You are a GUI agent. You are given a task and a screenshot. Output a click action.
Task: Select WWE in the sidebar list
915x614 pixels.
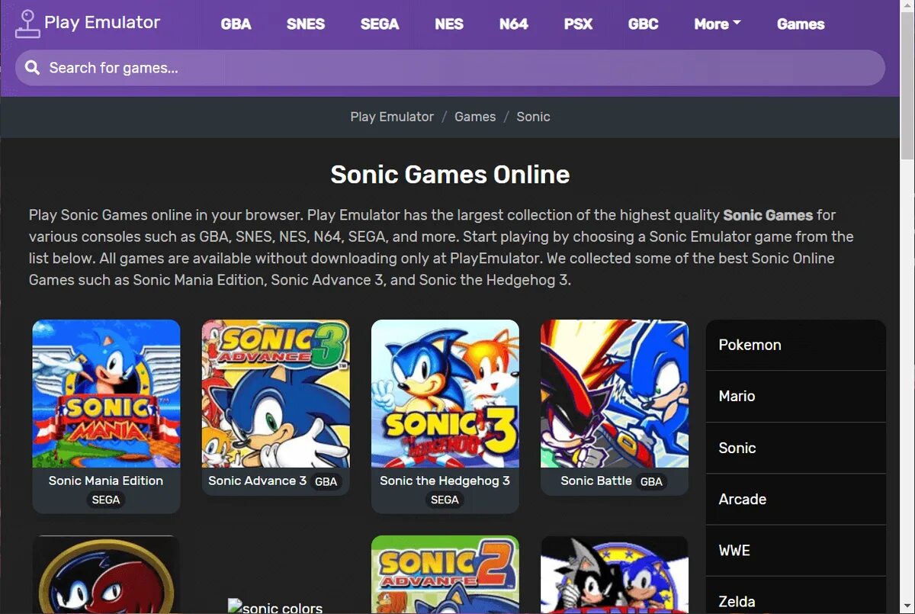795,550
